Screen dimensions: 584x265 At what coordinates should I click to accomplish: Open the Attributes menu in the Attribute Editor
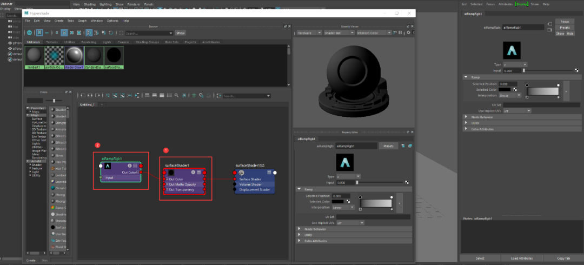[x=505, y=4]
